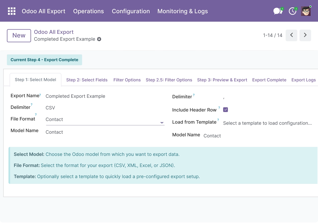Open the Load from Template selector
The image size is (318, 223).
point(268,123)
